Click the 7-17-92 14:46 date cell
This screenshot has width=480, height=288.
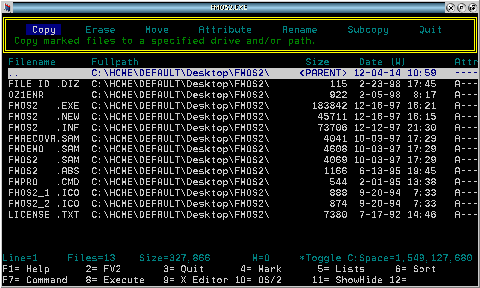398,215
